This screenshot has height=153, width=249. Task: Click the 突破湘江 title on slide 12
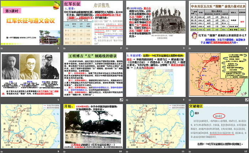[196, 106]
